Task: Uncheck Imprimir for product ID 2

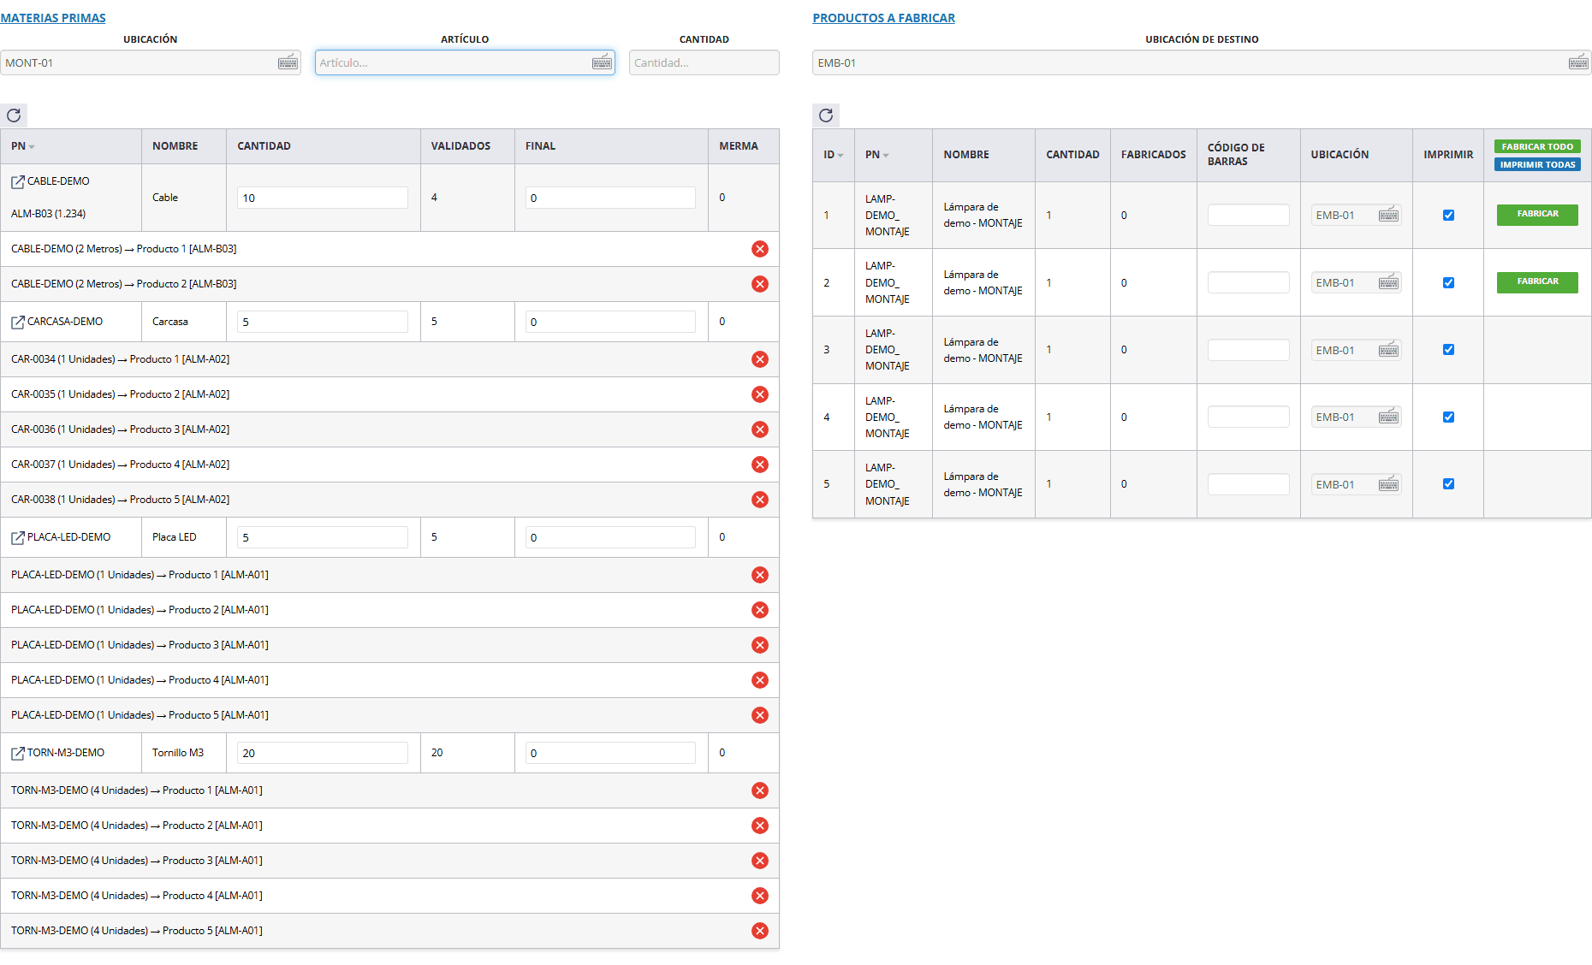Action: (1448, 283)
